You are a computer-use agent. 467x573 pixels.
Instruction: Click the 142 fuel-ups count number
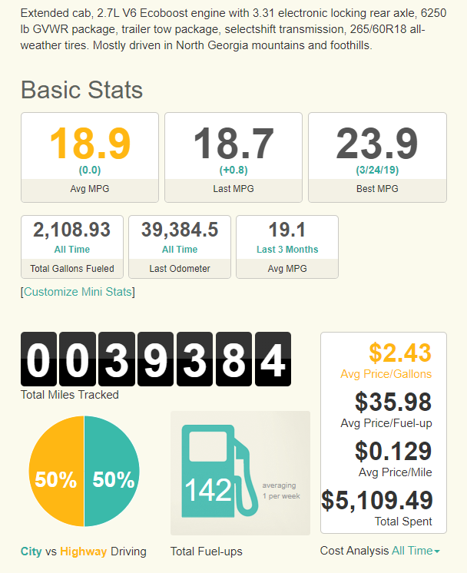(x=207, y=490)
